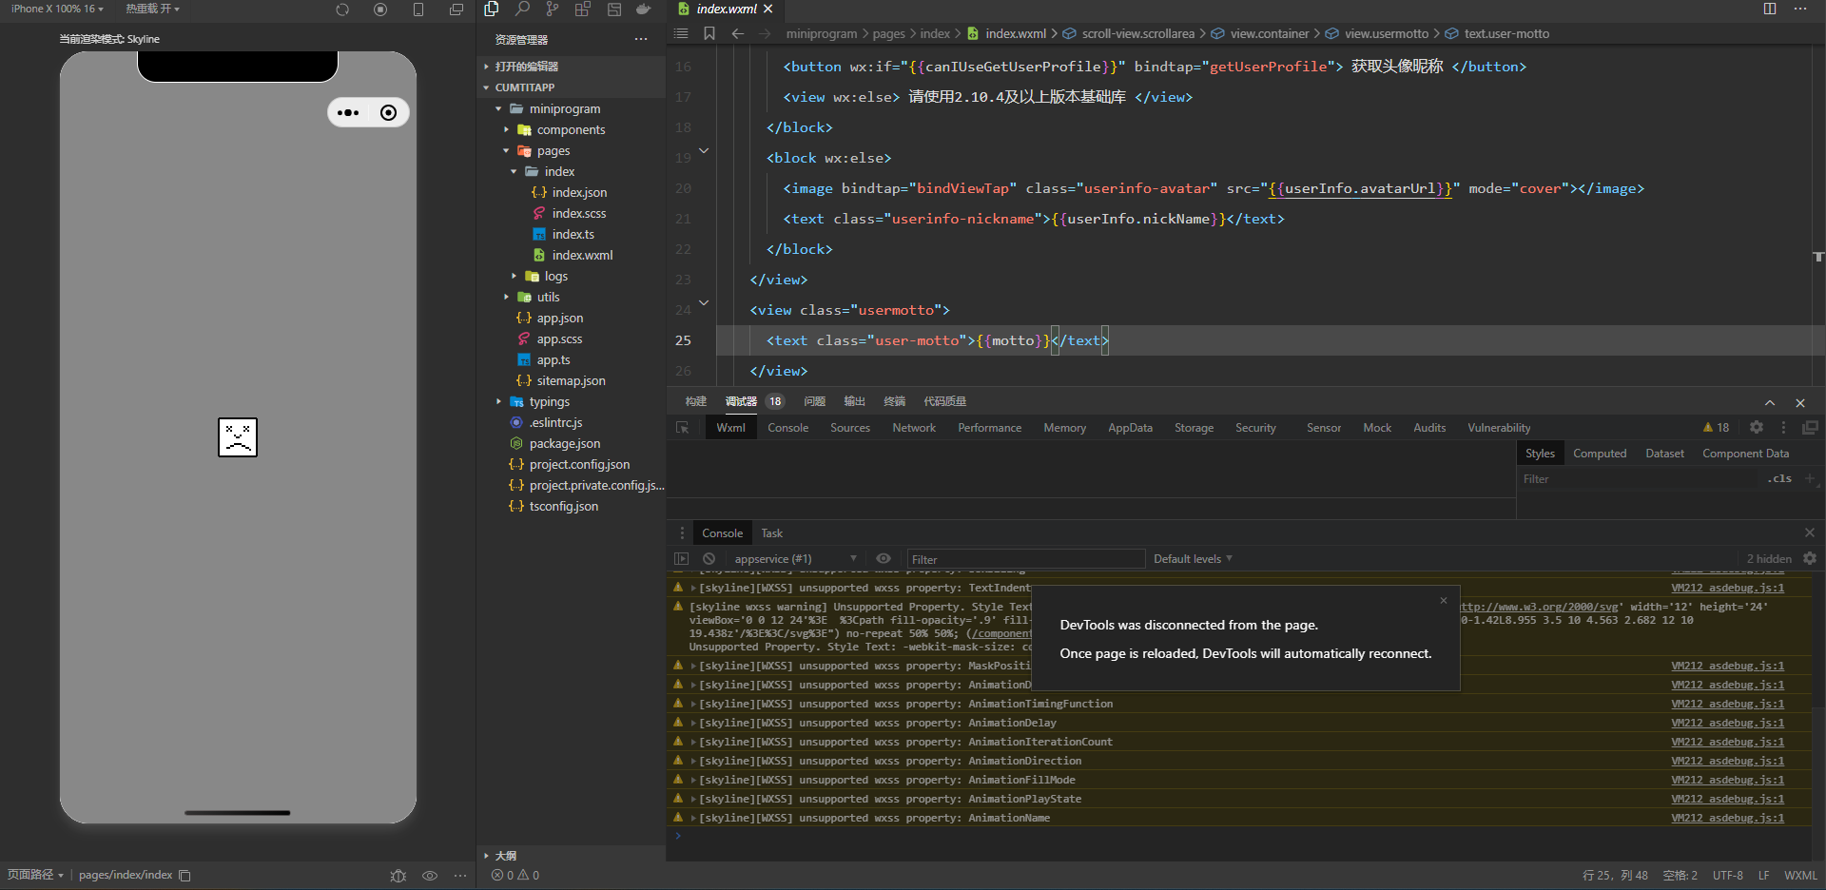Viewport: 1826px width, 890px height.
Task: Open the Default levels dropdown
Action: pyautogui.click(x=1193, y=559)
